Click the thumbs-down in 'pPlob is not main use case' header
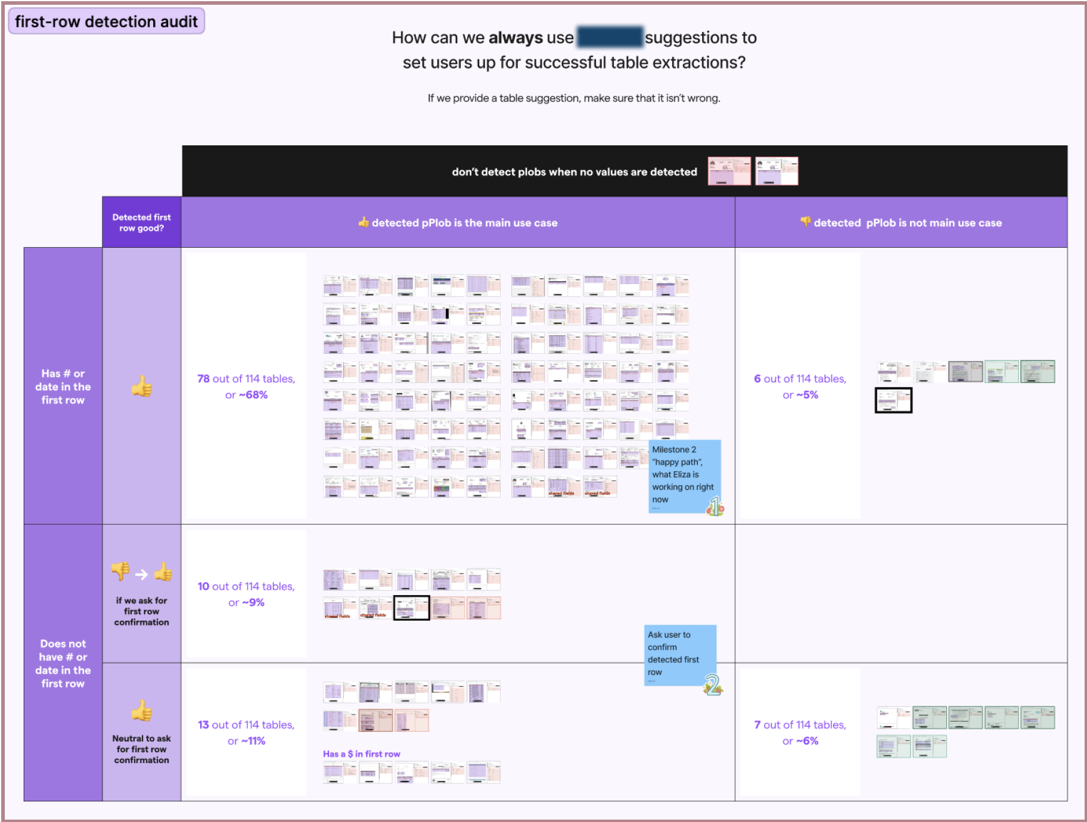1087x822 pixels. pyautogui.click(x=806, y=222)
